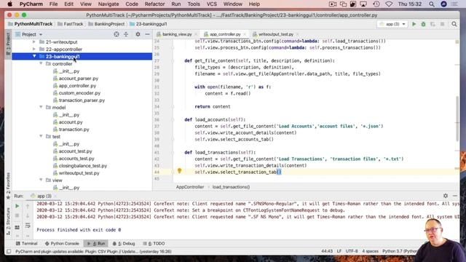Click the load_transactions() breadcrumb
466x262 pixels.
(231, 187)
